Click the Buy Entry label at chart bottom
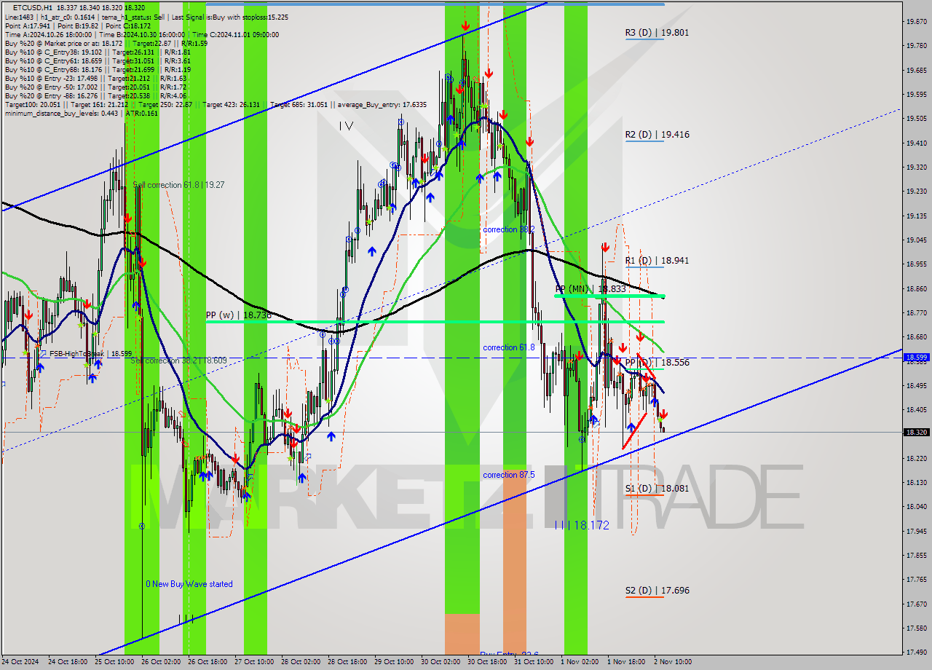 [x=509, y=653]
